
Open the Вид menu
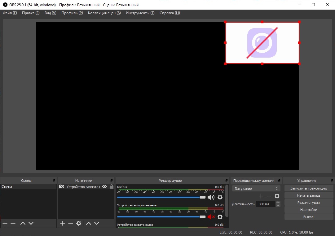[x=51, y=13]
